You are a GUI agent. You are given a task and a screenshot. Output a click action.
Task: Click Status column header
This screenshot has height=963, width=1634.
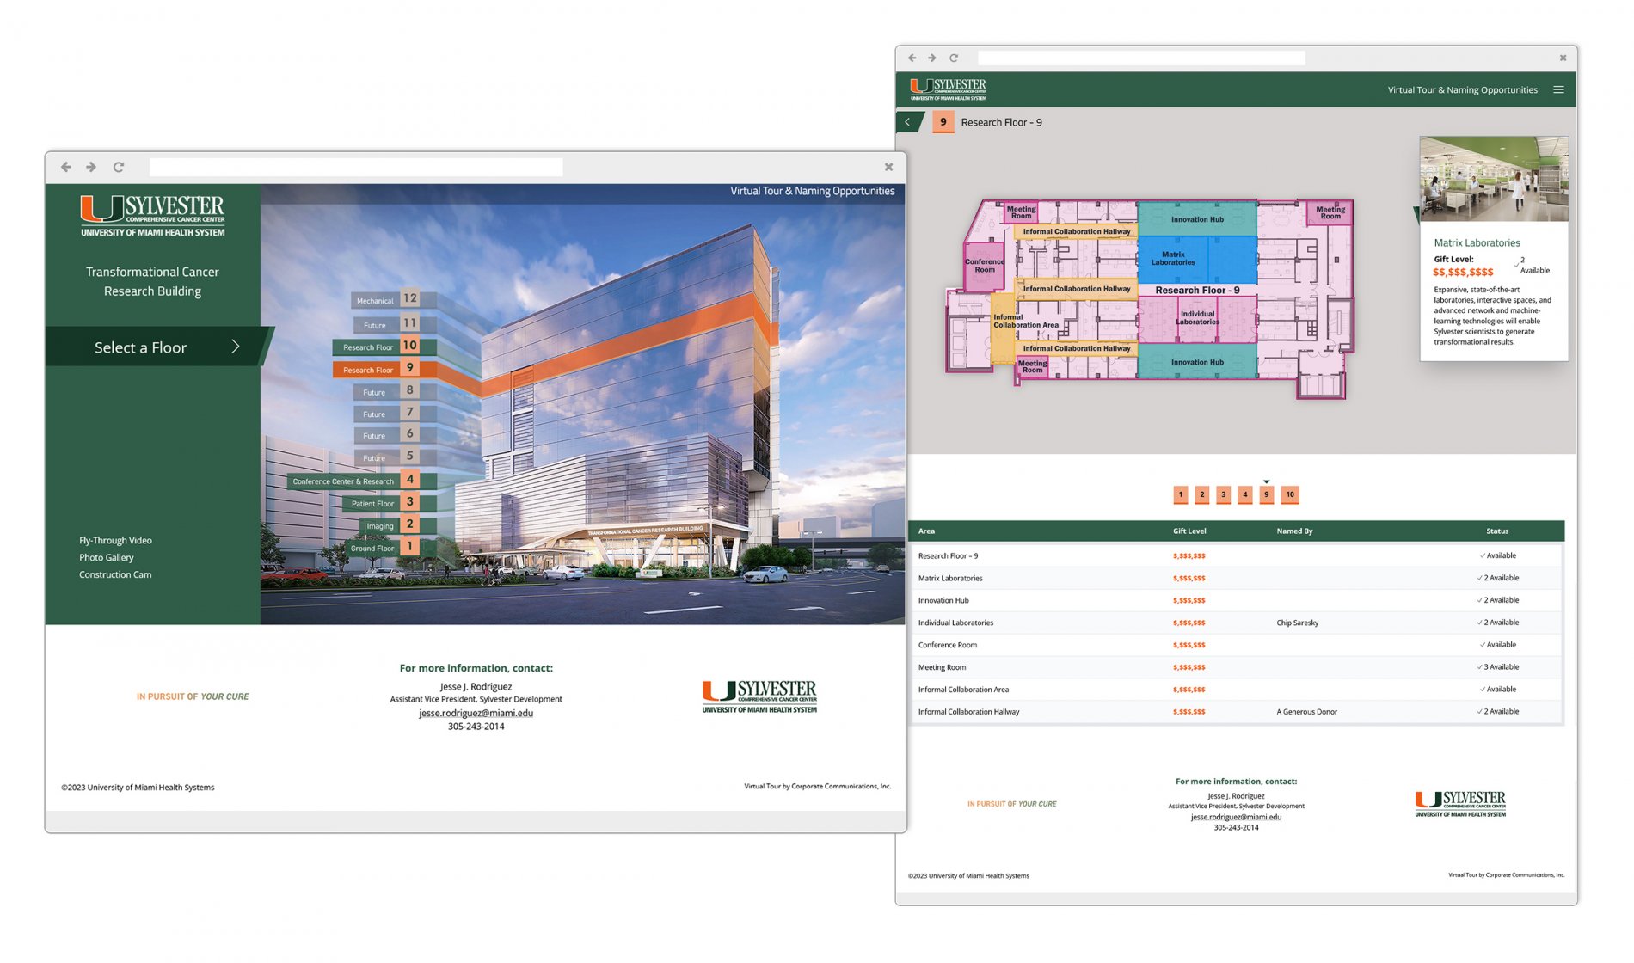pos(1497,531)
